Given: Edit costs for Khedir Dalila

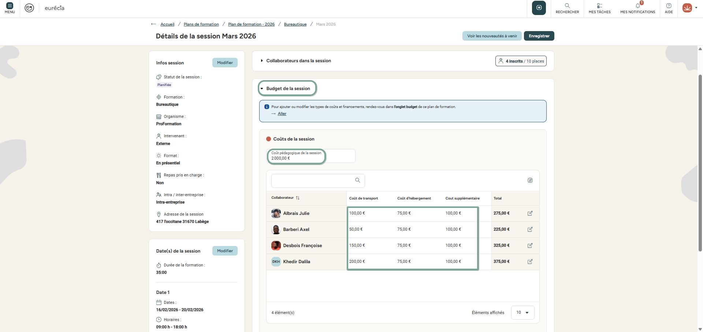Looking at the screenshot, I should pyautogui.click(x=530, y=262).
